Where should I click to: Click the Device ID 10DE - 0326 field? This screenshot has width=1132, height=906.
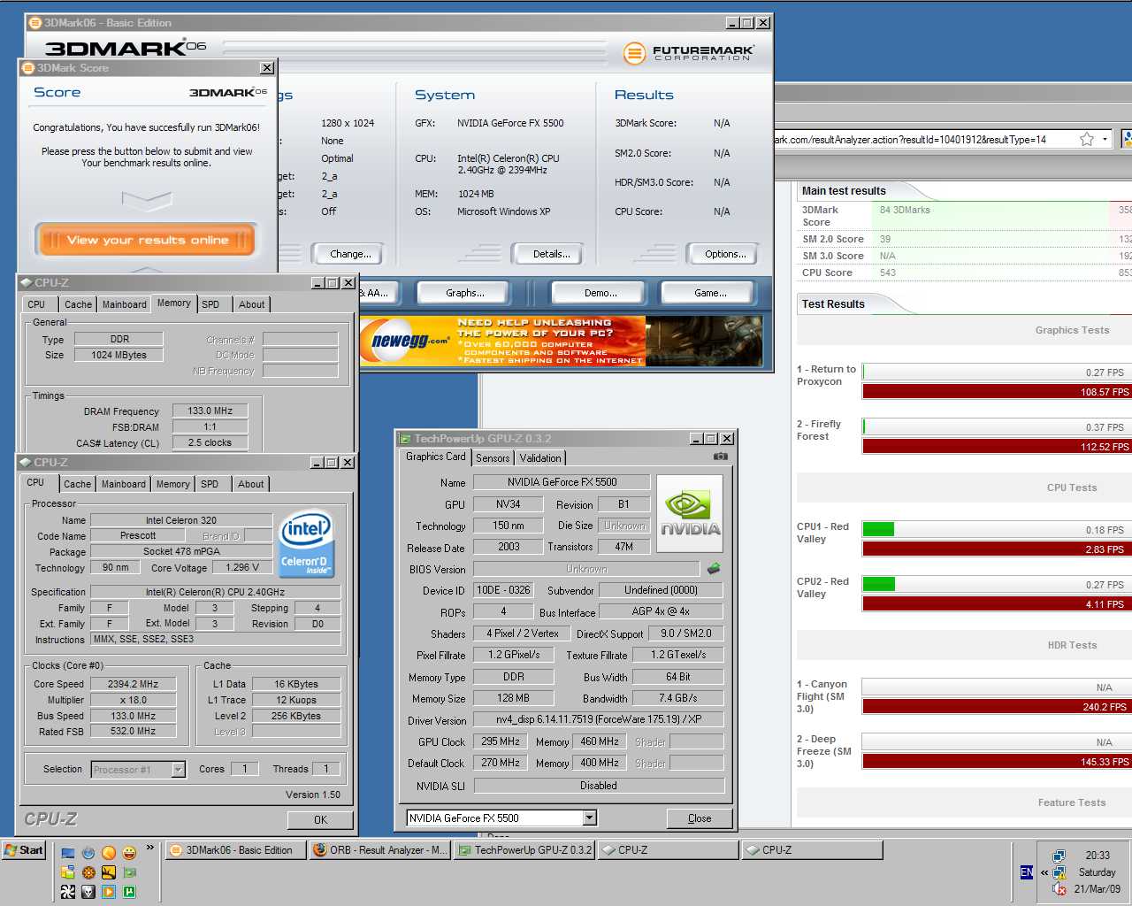503,590
